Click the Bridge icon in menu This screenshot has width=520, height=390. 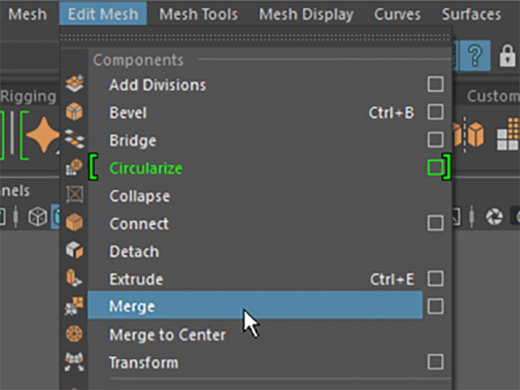(75, 139)
